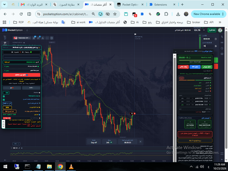
Task: Click the right grey tab in bot panel
Action: tap(31, 88)
